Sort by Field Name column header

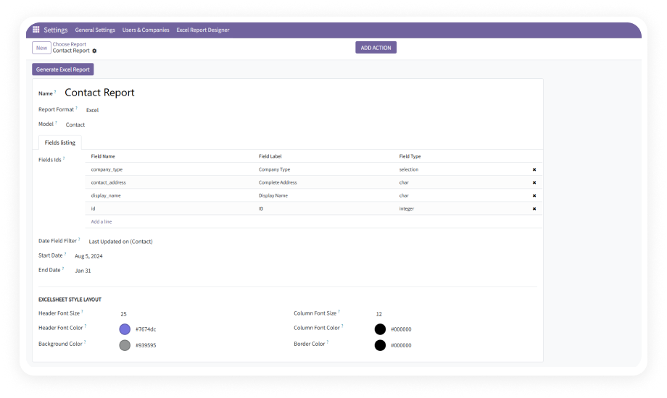(x=103, y=156)
